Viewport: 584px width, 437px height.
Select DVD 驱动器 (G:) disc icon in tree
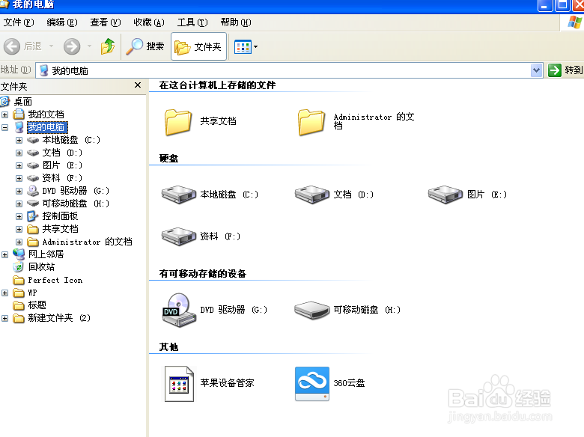(33, 191)
